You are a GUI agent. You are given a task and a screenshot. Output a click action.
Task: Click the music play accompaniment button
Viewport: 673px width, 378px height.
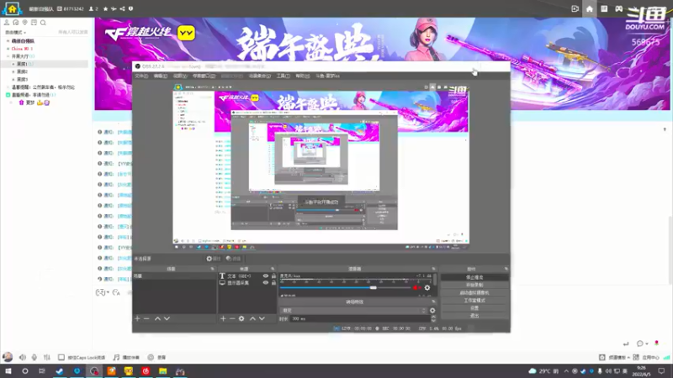pos(126,357)
